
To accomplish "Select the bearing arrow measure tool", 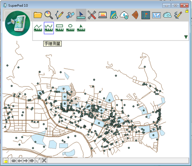I will (81, 28).
